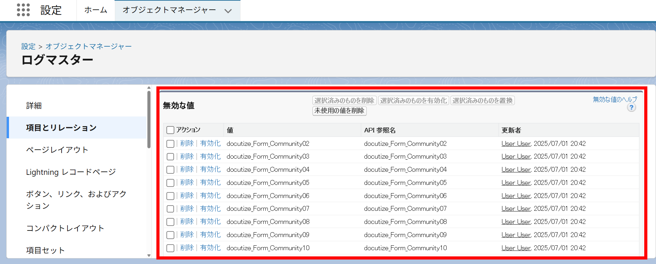Check the box for docutize_Form_Community10
This screenshot has width=656, height=264.
[170, 248]
